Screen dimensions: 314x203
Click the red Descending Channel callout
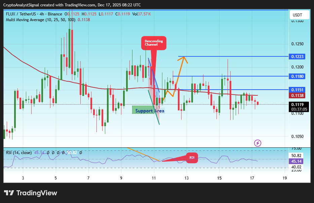coord(154,43)
